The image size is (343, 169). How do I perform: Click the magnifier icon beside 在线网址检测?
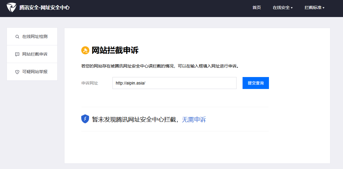coord(17,37)
